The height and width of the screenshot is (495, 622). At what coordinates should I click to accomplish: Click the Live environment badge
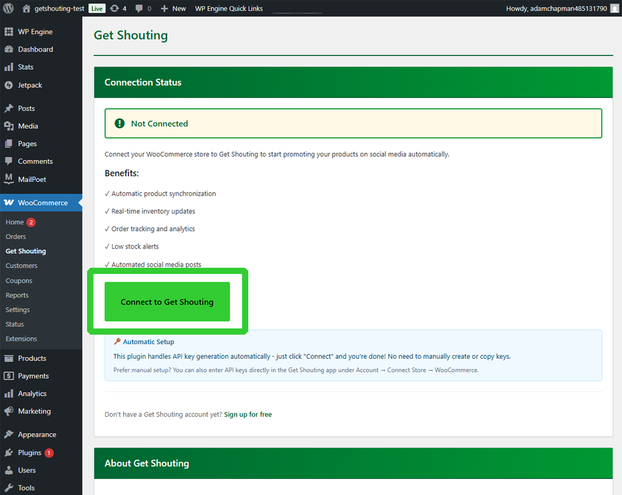(96, 8)
